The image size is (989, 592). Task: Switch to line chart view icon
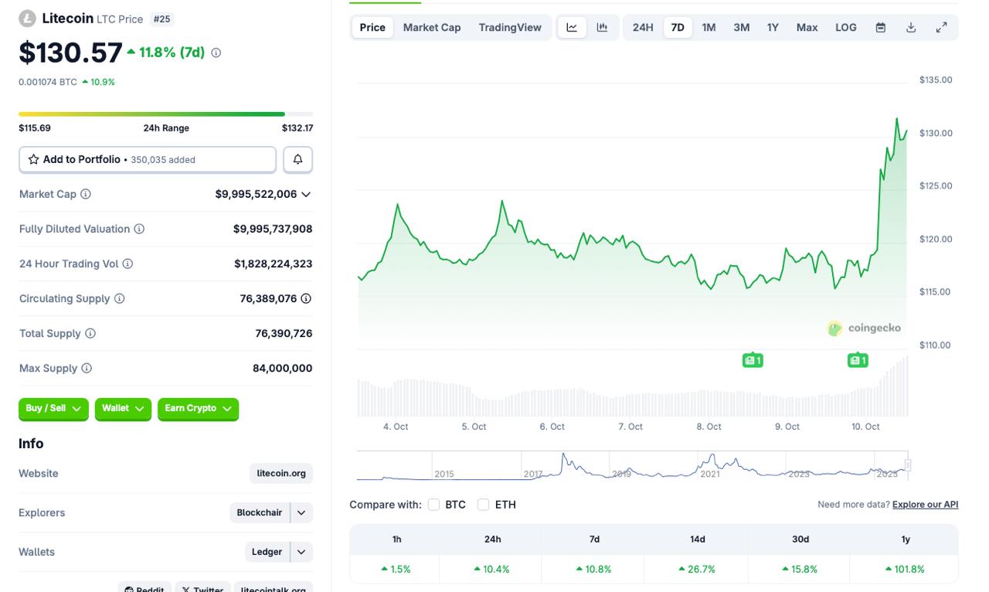572,27
